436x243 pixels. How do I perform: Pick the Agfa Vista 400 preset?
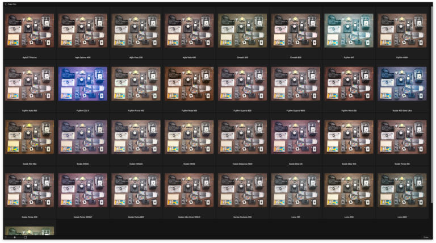pyautogui.click(x=189, y=31)
